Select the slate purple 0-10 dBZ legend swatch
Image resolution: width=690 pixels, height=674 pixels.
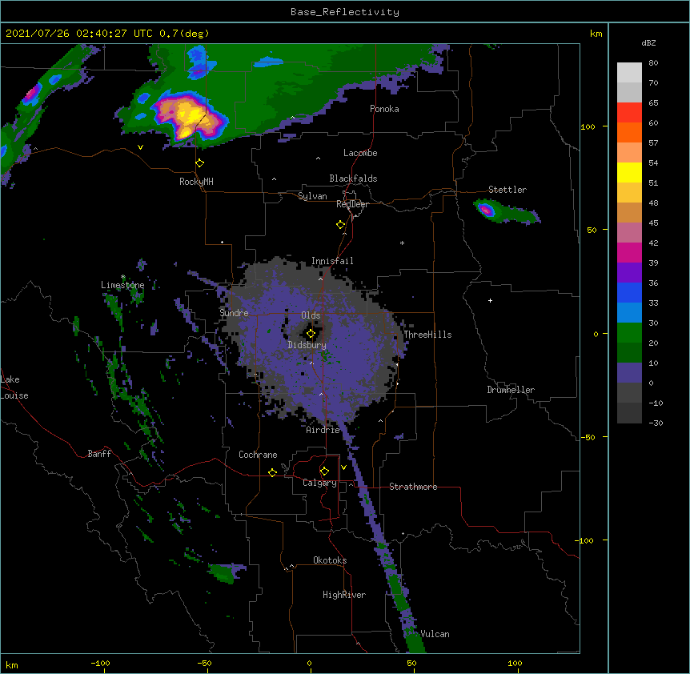(629, 373)
